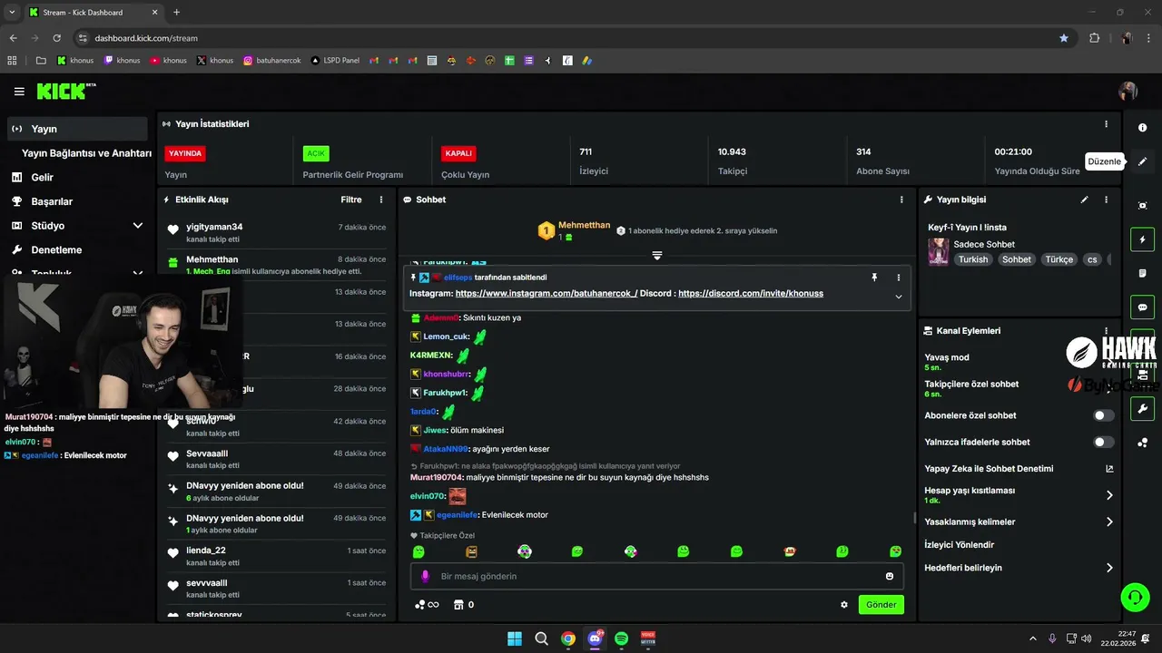Viewport: 1162px width, 653px height.
Task: Open the emoji picker in message box
Action: coord(890,576)
